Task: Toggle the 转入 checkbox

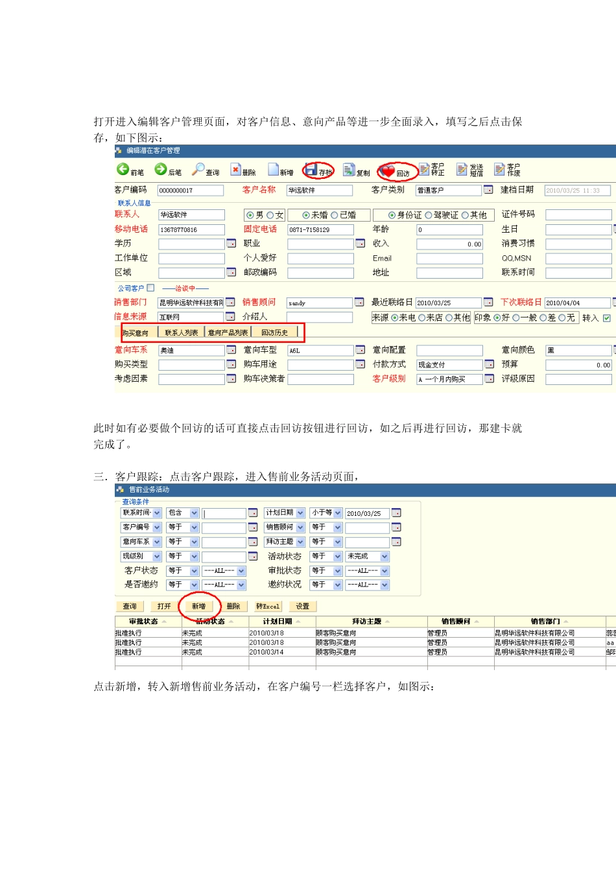Action: click(x=607, y=318)
